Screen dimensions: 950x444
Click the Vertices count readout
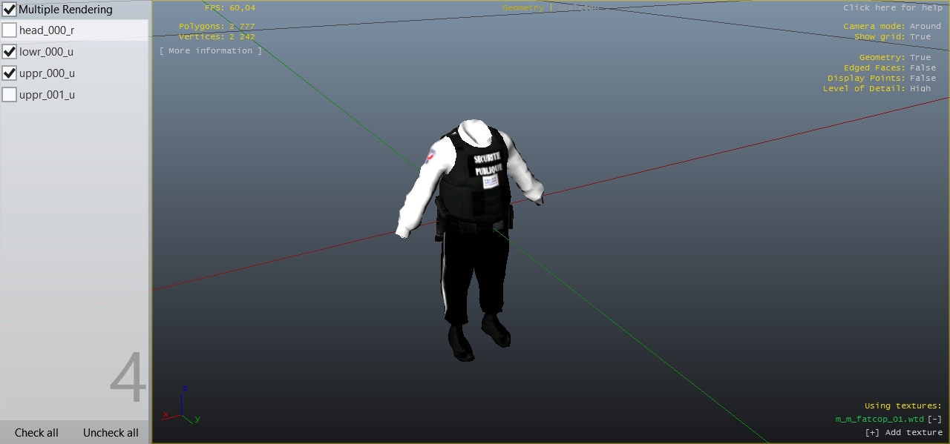(x=217, y=37)
